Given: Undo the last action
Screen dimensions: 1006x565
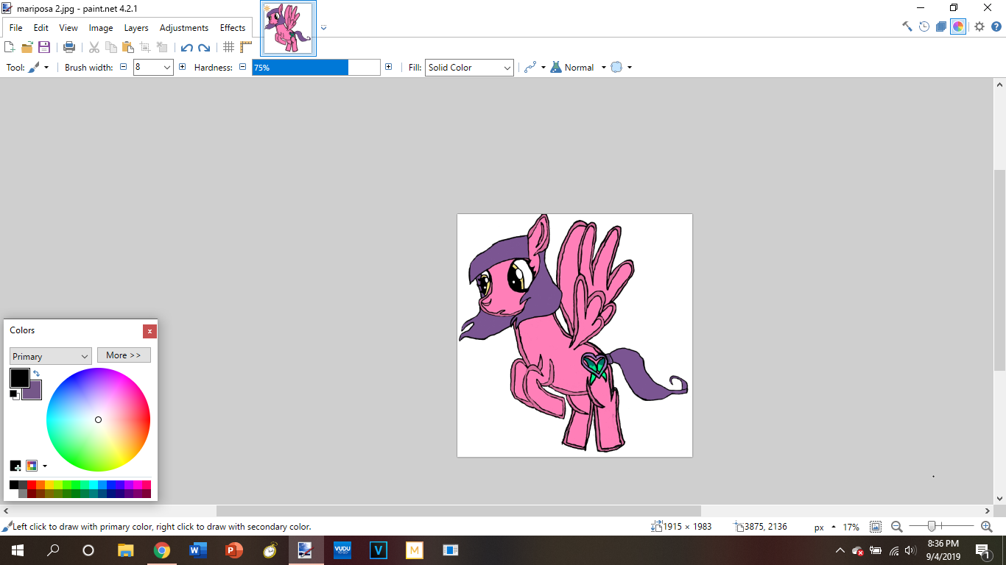Looking at the screenshot, I should [187, 47].
